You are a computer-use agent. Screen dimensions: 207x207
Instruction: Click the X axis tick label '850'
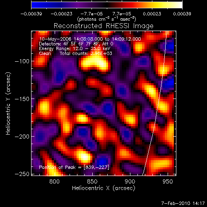click(92, 181)
